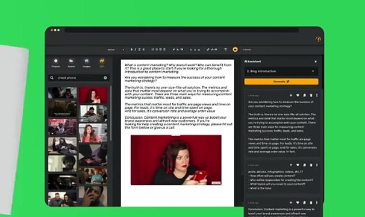Screen dimensions: 365x217
Task: Click paragraph 'The metrics that matter most for traffic'
Action: (x=178, y=107)
